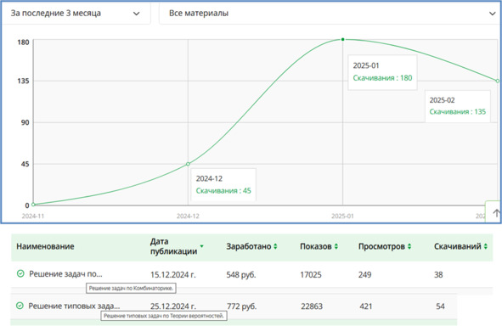Viewport: 502px width, 326px height.
Task: Click the scroll-to-top arrow icon
Action: click(496, 212)
